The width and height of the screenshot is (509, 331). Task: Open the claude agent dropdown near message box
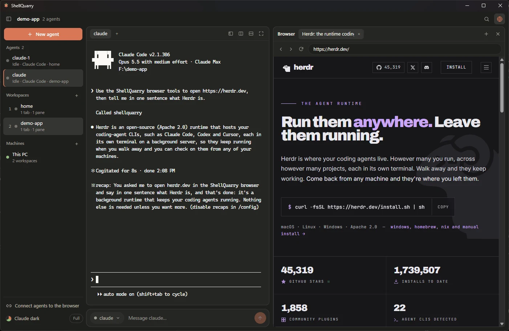point(107,318)
